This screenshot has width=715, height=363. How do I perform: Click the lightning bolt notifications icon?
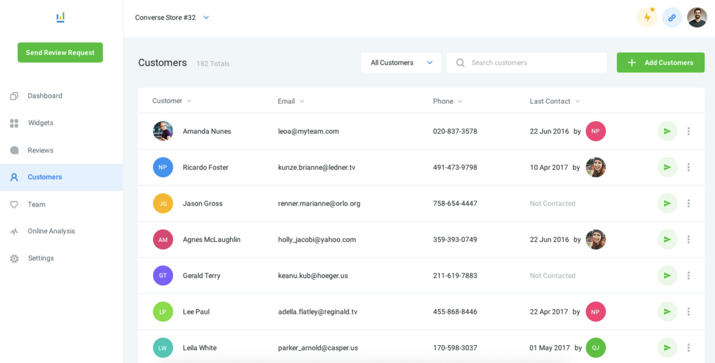click(647, 17)
